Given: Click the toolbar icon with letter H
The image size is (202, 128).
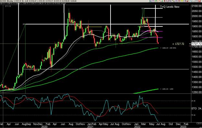Looking at the screenshot, I should 185,1.
